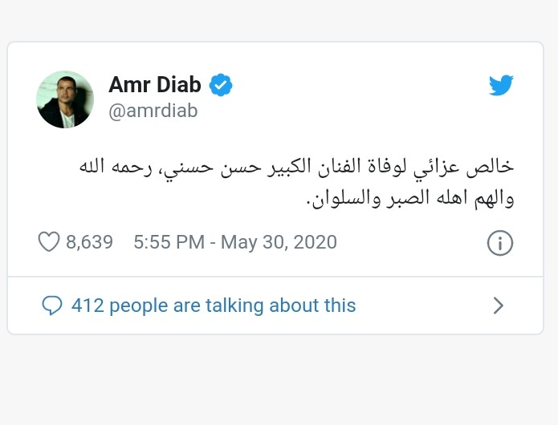This screenshot has width=558, height=425.
Task: Open Amr Diab's profile picture
Action: [x=65, y=99]
